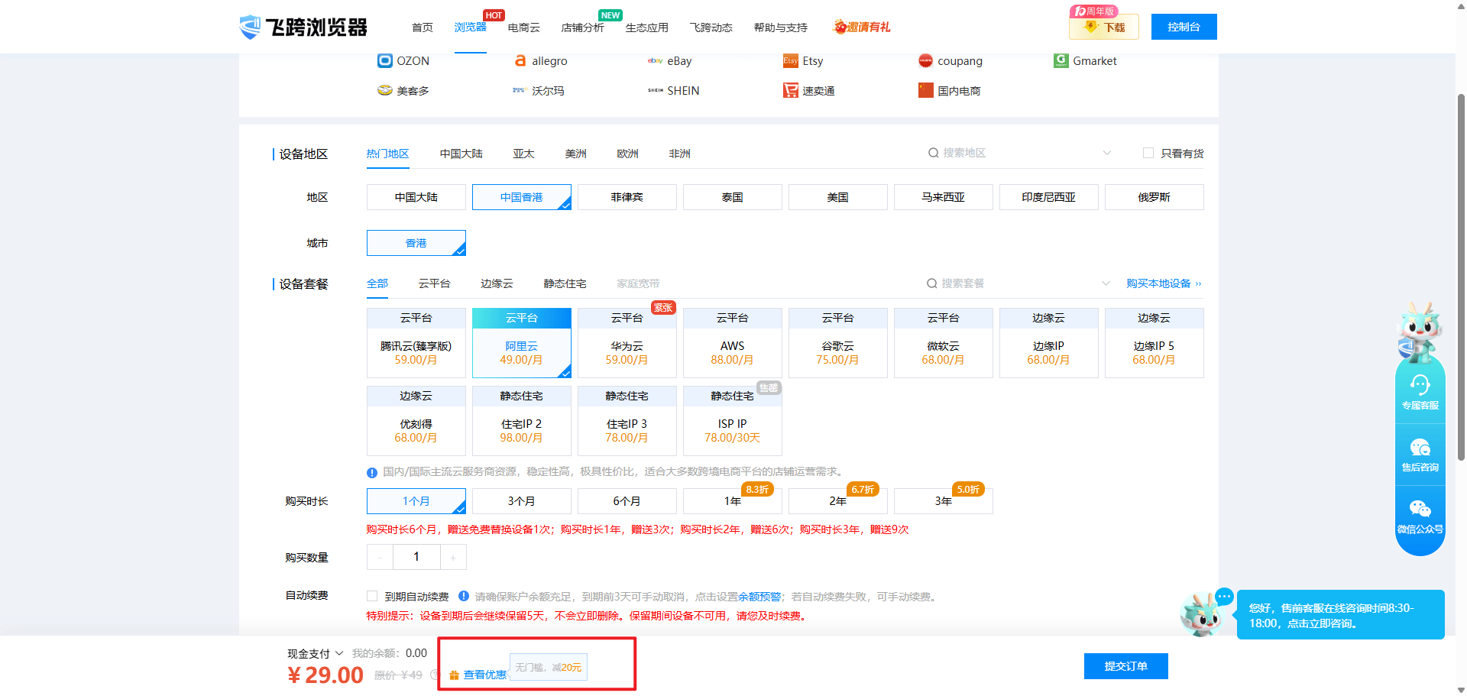Click the purchase quantity input field
1467x696 pixels.
tap(416, 557)
